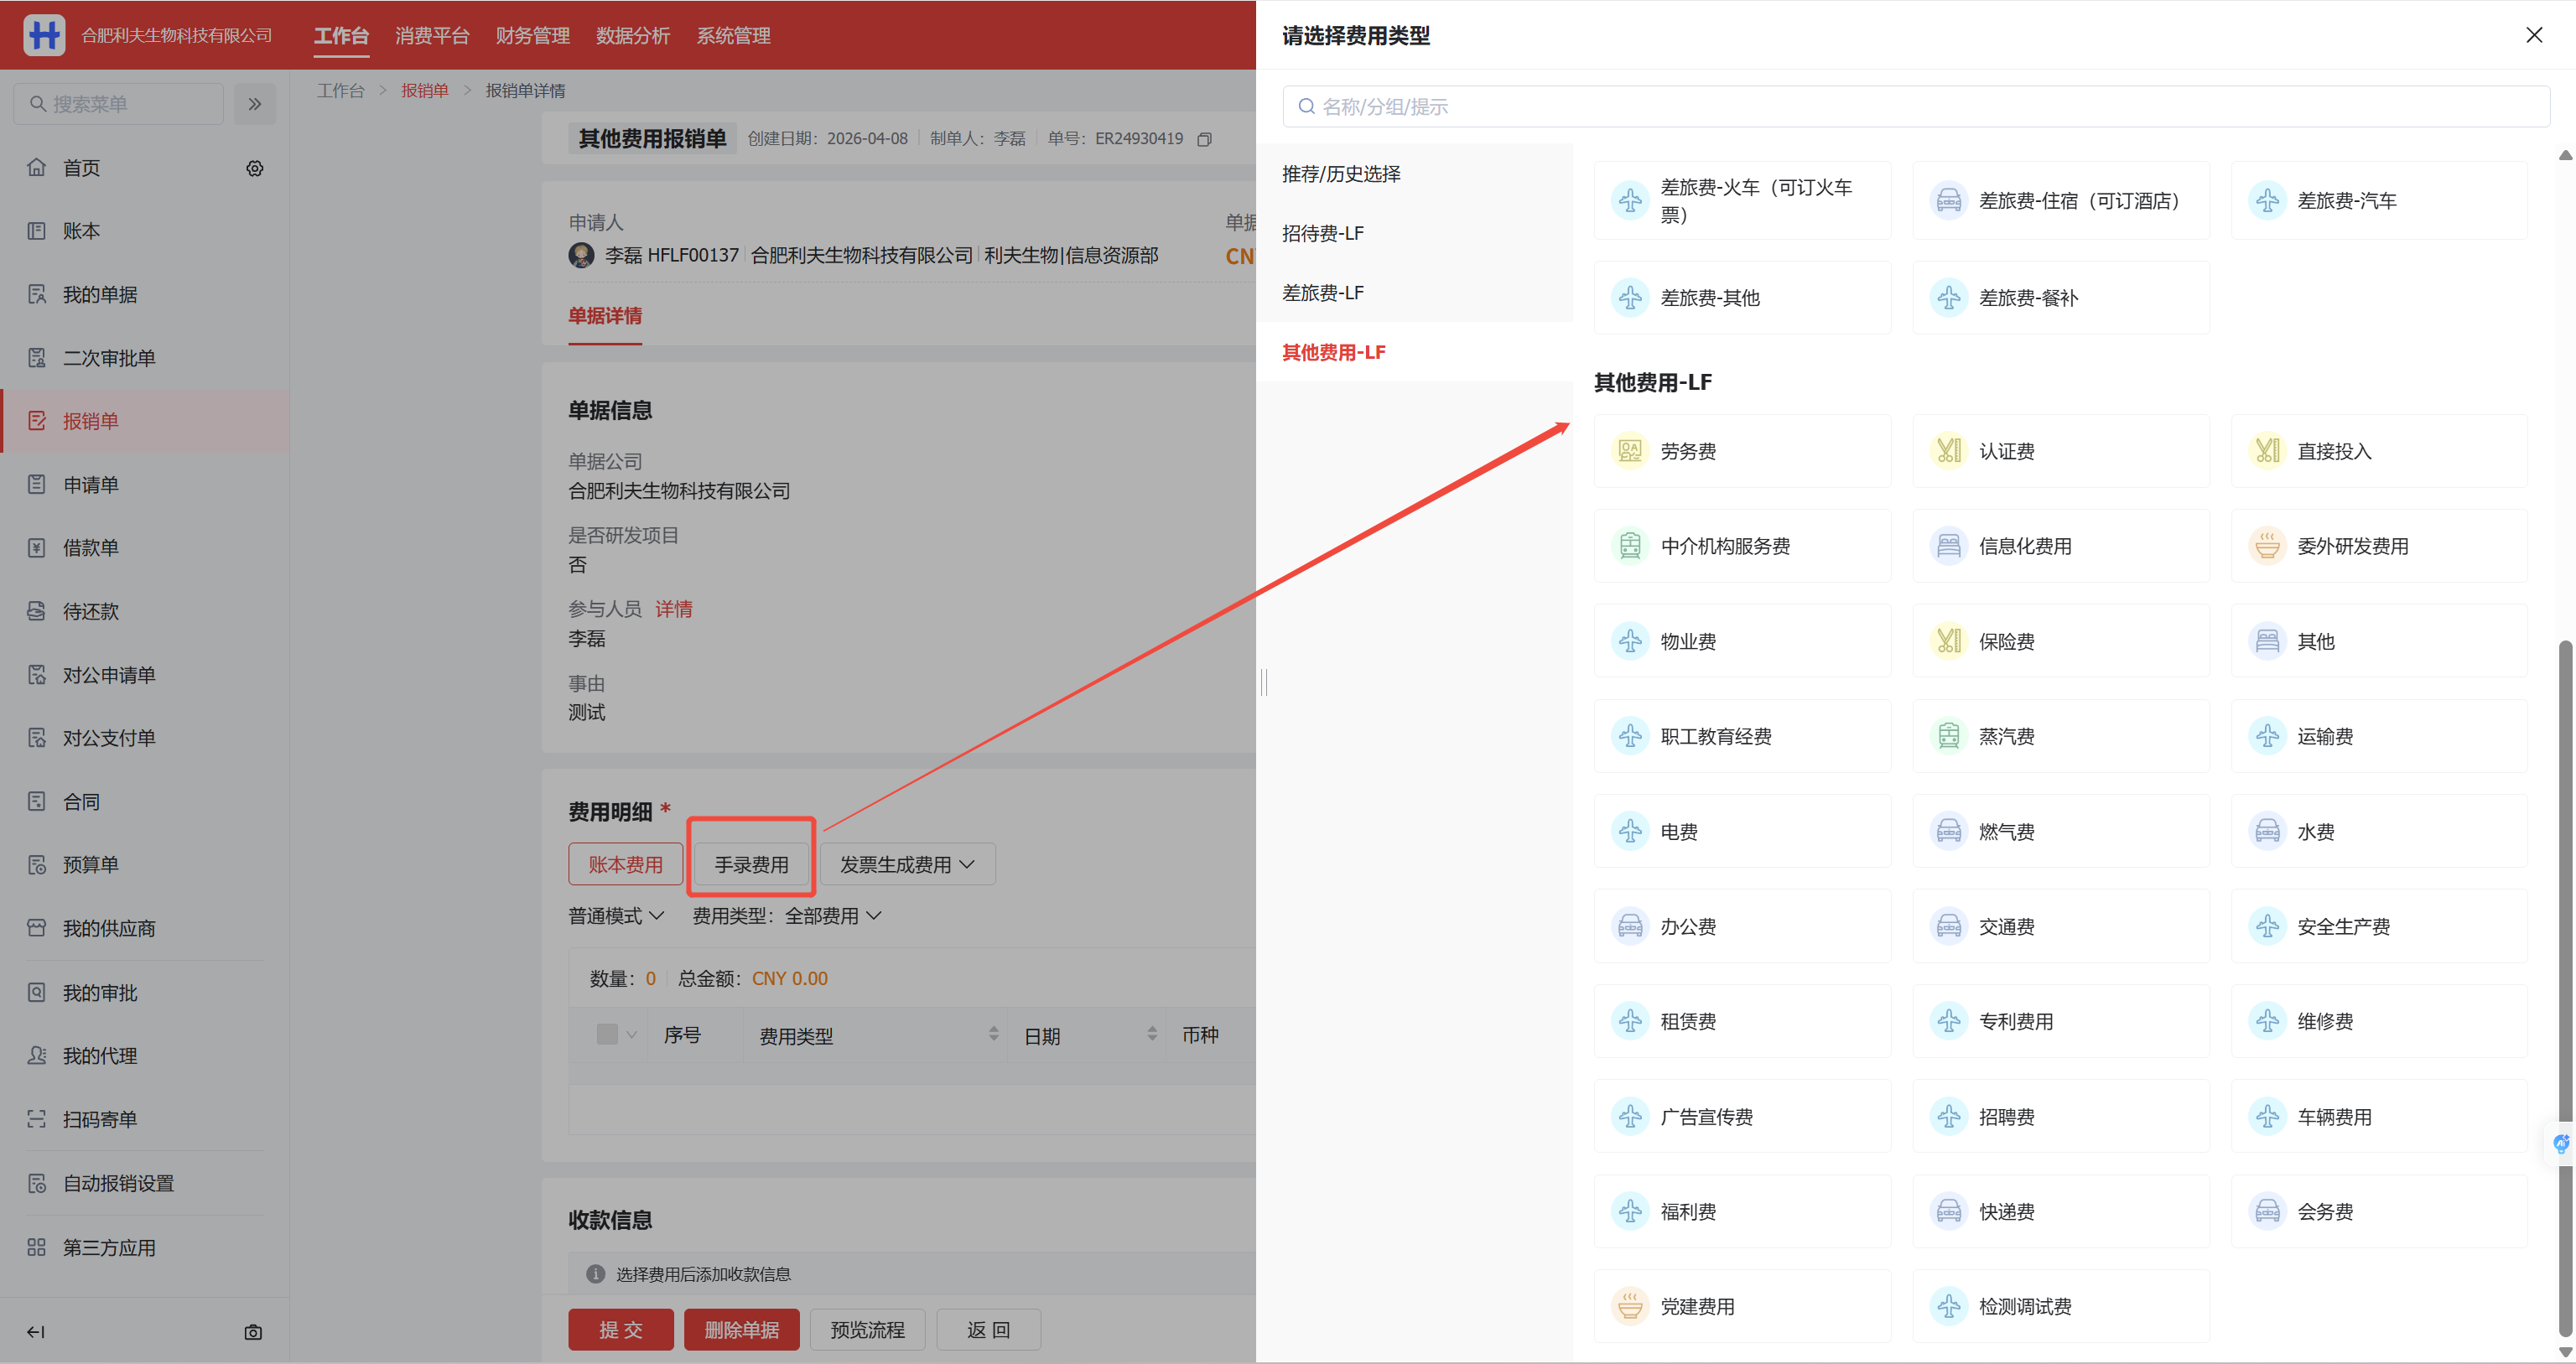Open the screenshot camera icon in sidebar
Screen dimensions: 2576x1364
253,1331
